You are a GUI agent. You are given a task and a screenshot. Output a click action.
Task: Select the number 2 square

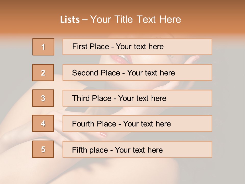point(43,73)
